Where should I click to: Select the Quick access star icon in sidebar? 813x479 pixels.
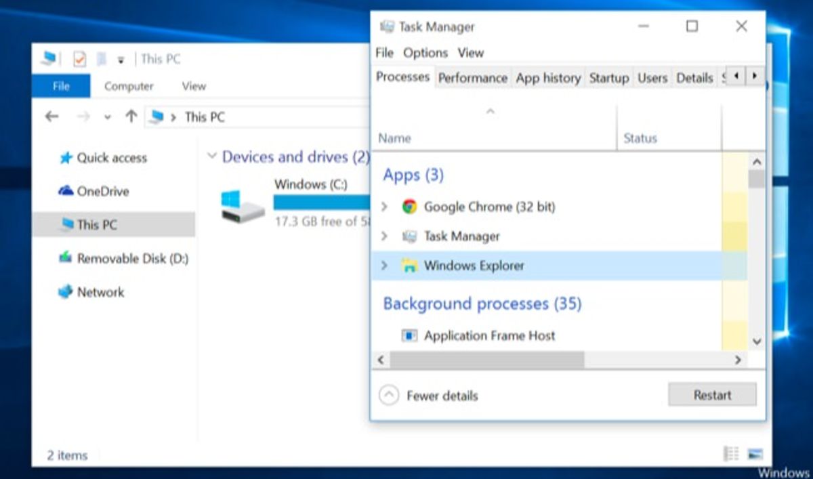[x=66, y=158]
